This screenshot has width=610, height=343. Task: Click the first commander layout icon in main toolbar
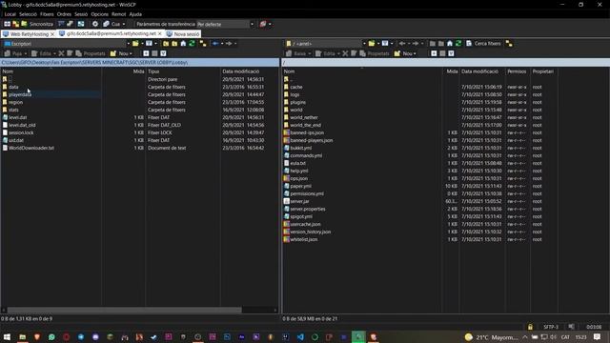point(7,24)
